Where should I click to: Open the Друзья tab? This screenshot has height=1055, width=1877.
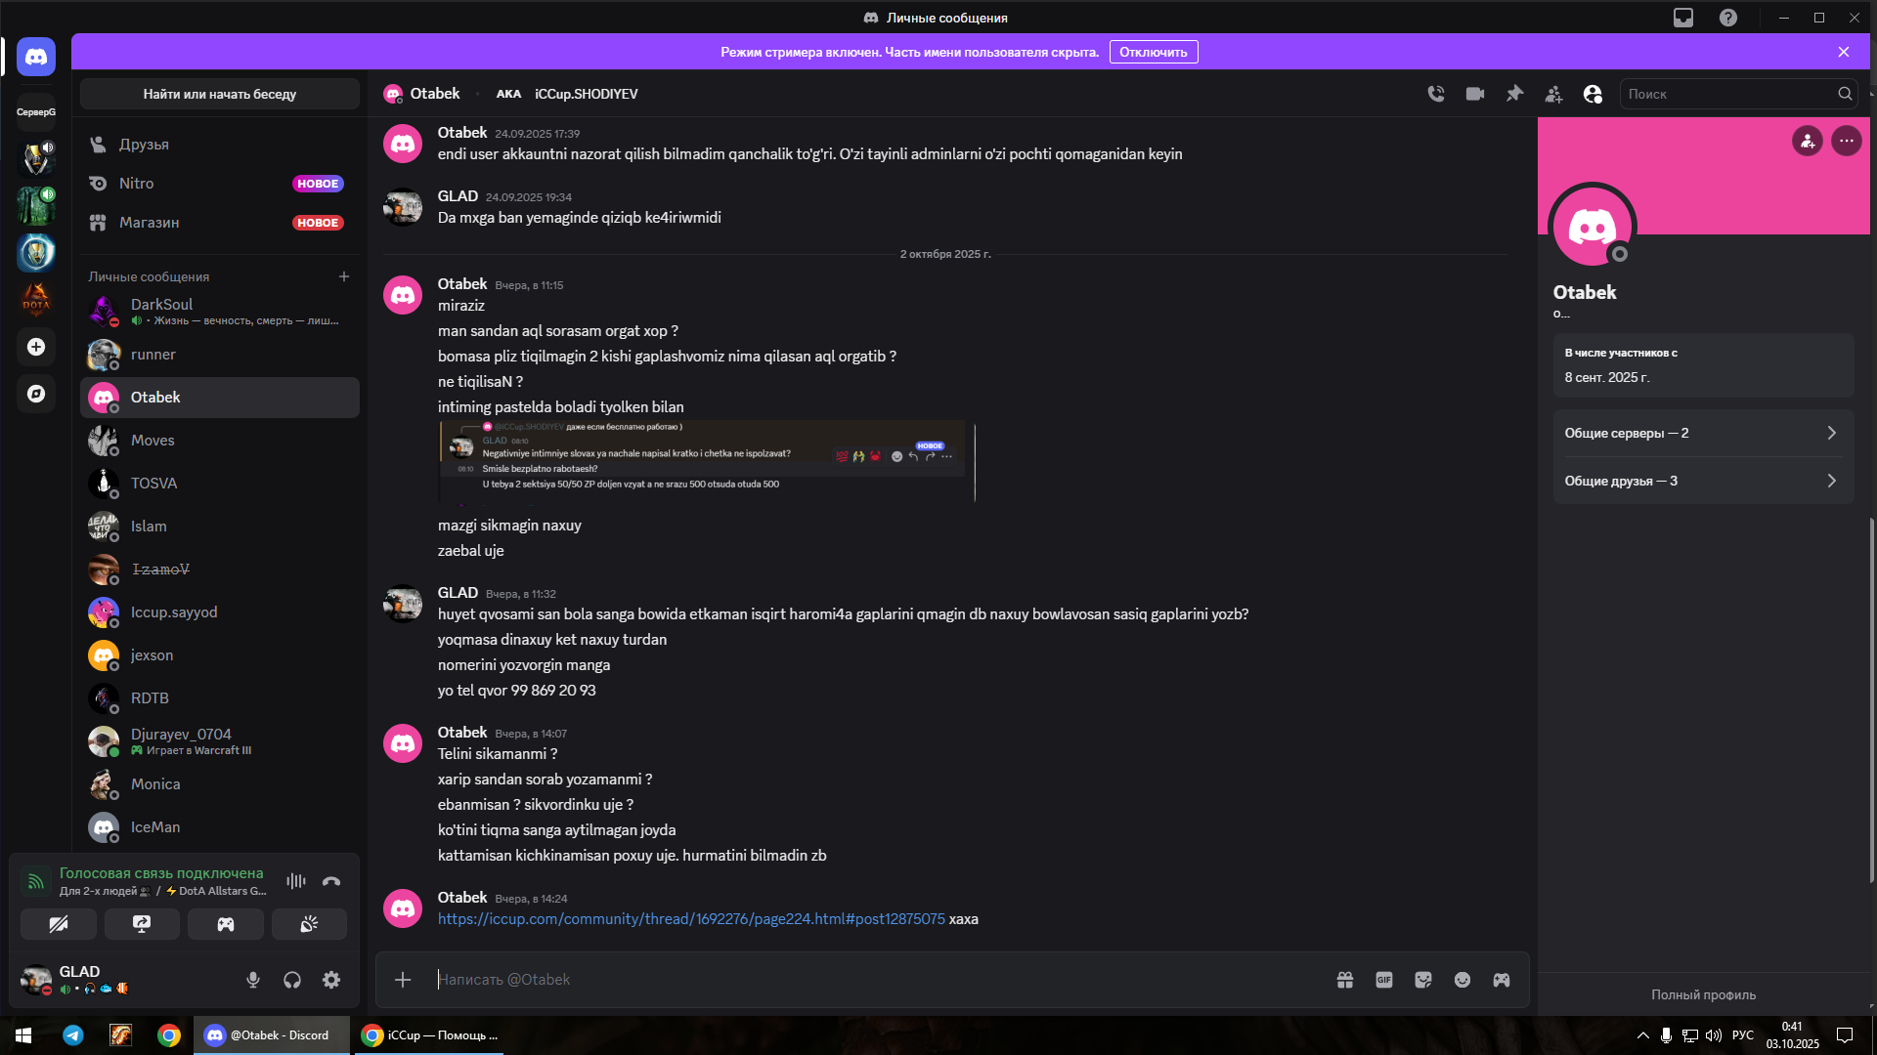point(144,145)
